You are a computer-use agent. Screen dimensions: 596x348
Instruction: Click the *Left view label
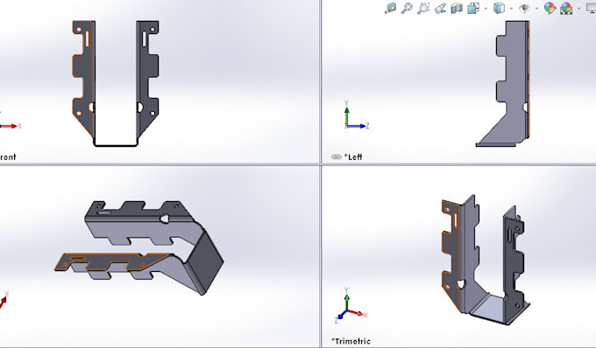353,157
